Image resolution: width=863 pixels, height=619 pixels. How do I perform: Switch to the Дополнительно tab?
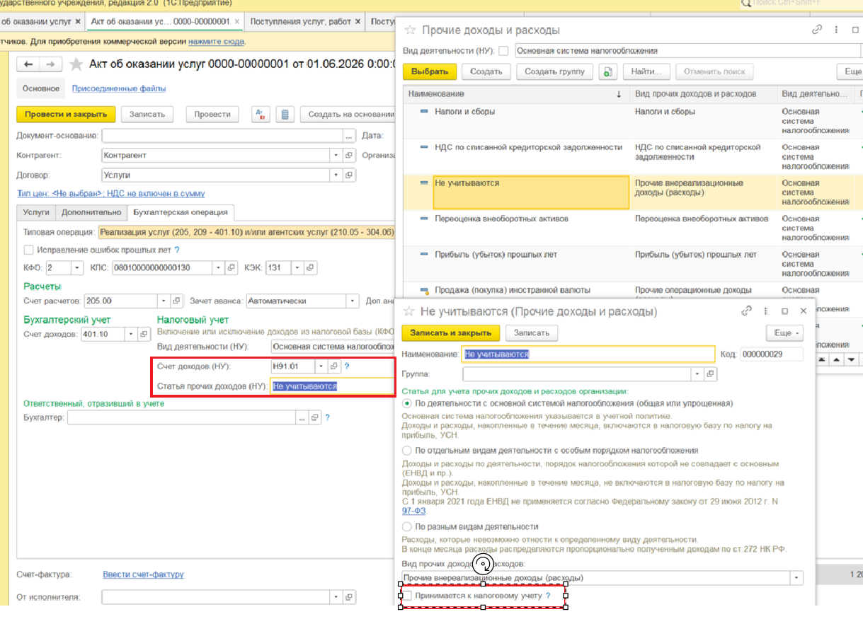pos(91,212)
